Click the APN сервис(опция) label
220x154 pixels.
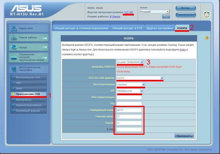coord(103,97)
